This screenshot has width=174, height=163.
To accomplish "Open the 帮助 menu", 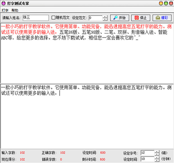I will (x=15, y=10).
